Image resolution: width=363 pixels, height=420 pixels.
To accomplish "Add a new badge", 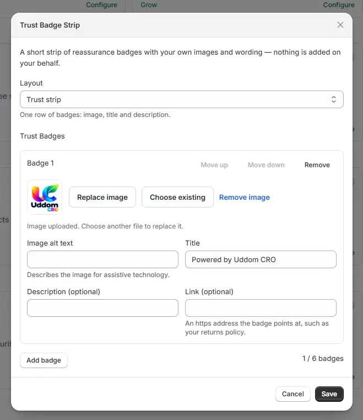I will pyautogui.click(x=44, y=360).
